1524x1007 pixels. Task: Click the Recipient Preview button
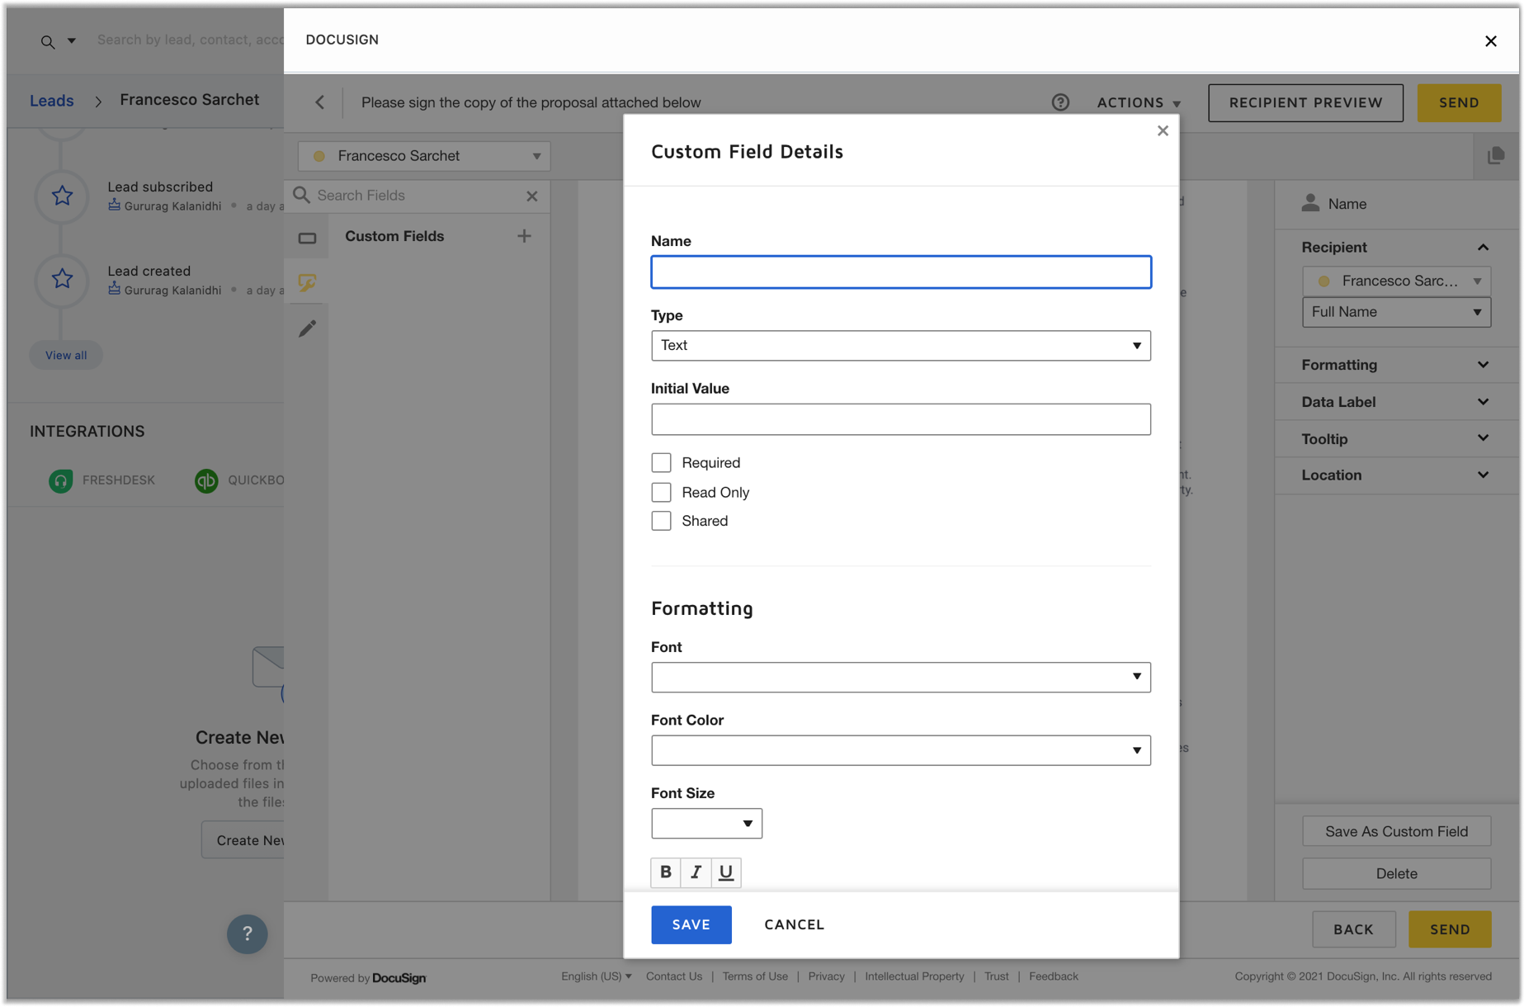[x=1305, y=102]
